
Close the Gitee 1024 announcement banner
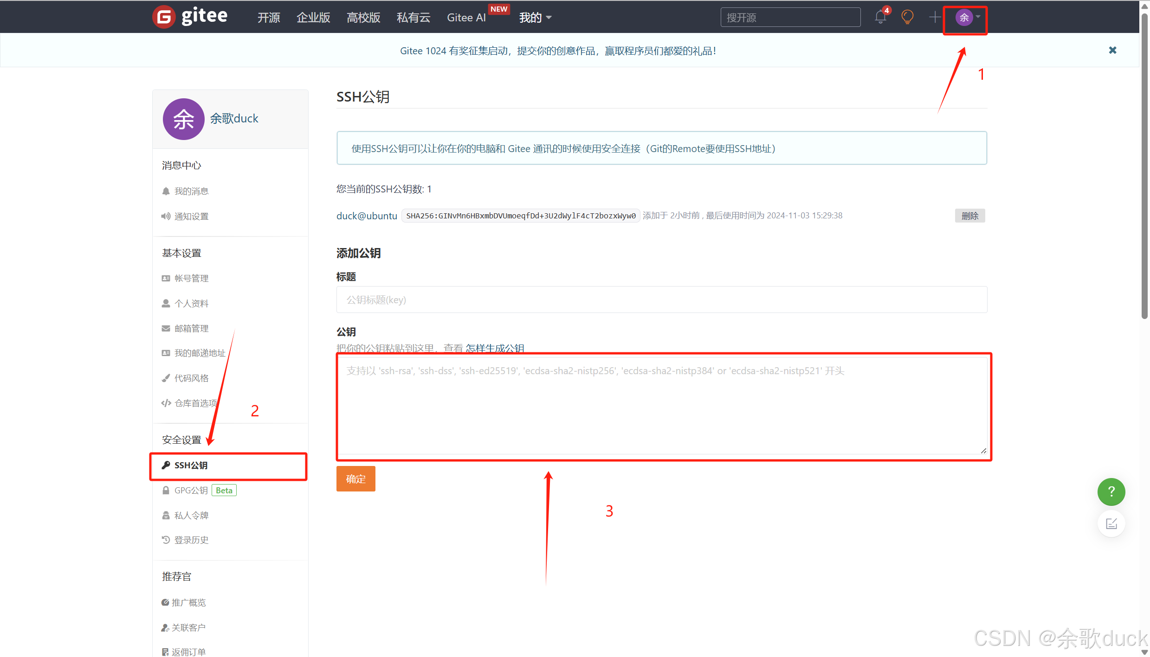tap(1112, 50)
